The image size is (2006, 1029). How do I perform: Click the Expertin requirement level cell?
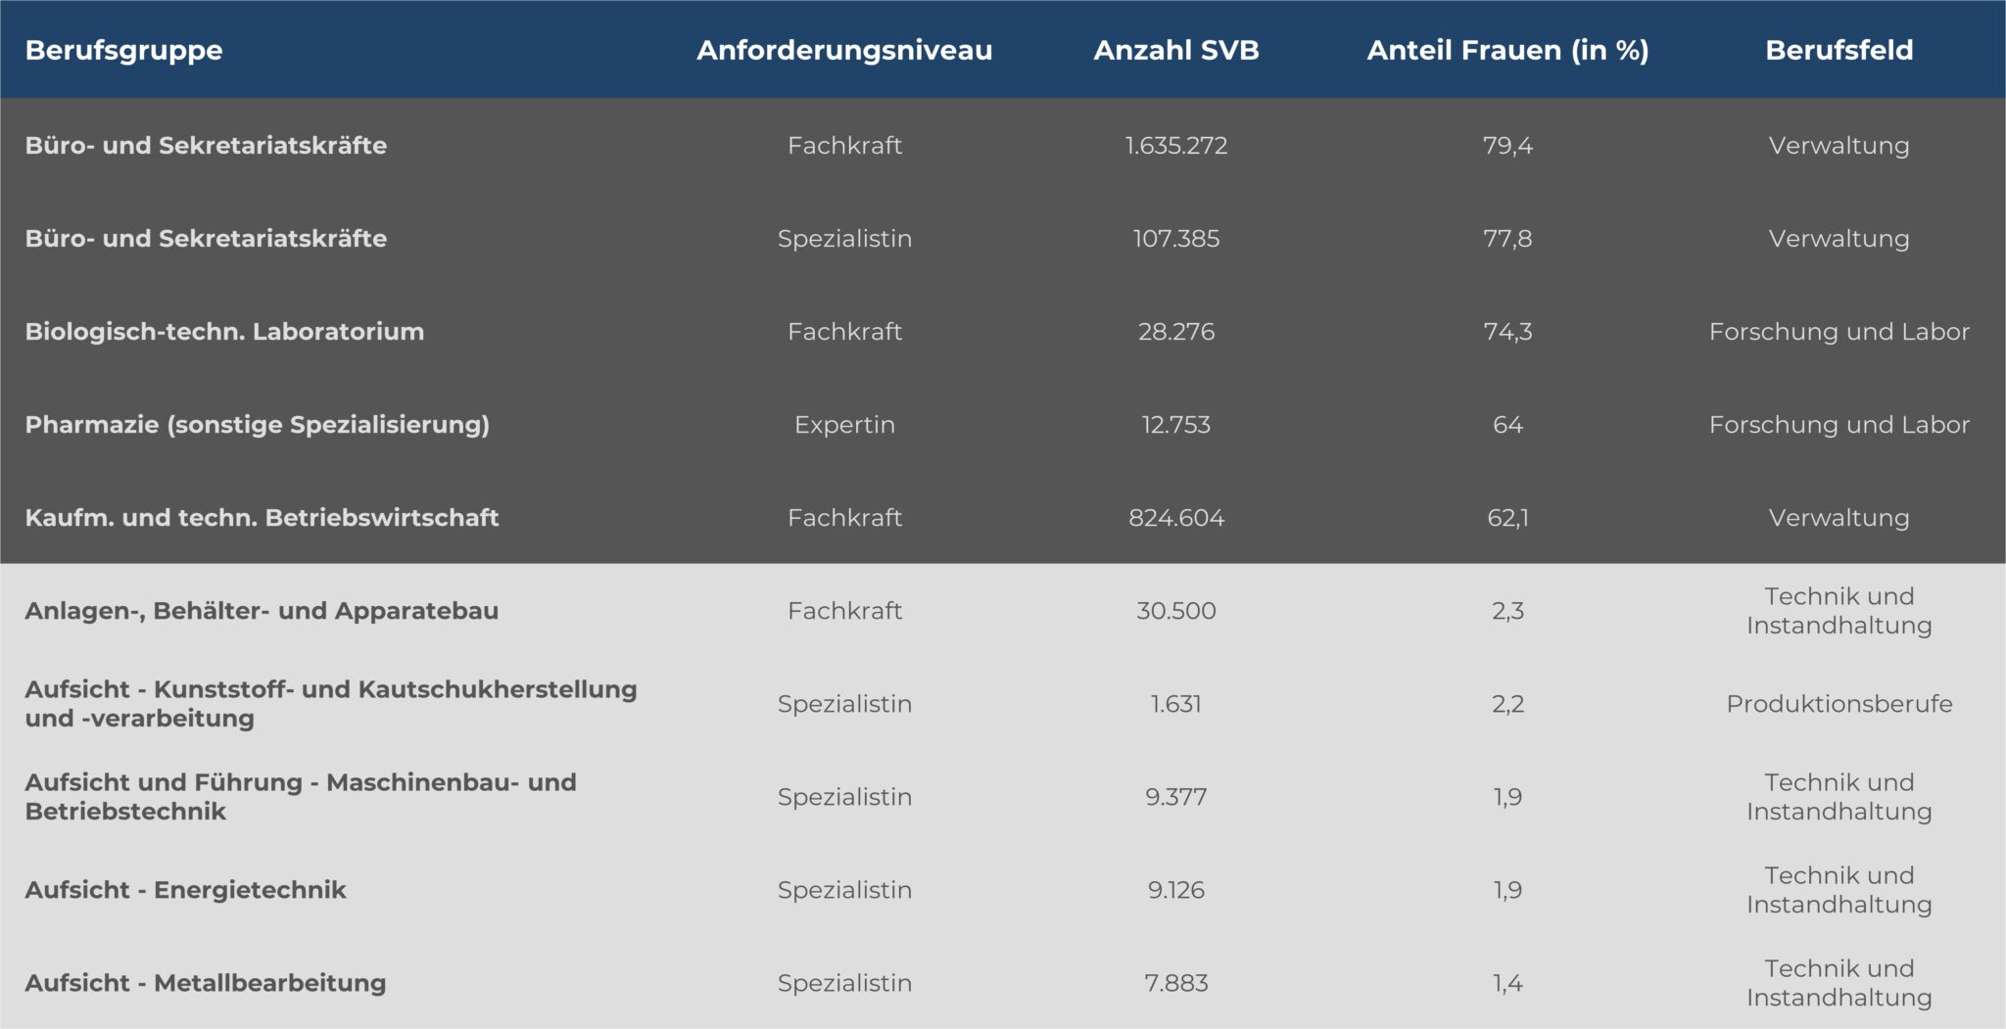[844, 425]
